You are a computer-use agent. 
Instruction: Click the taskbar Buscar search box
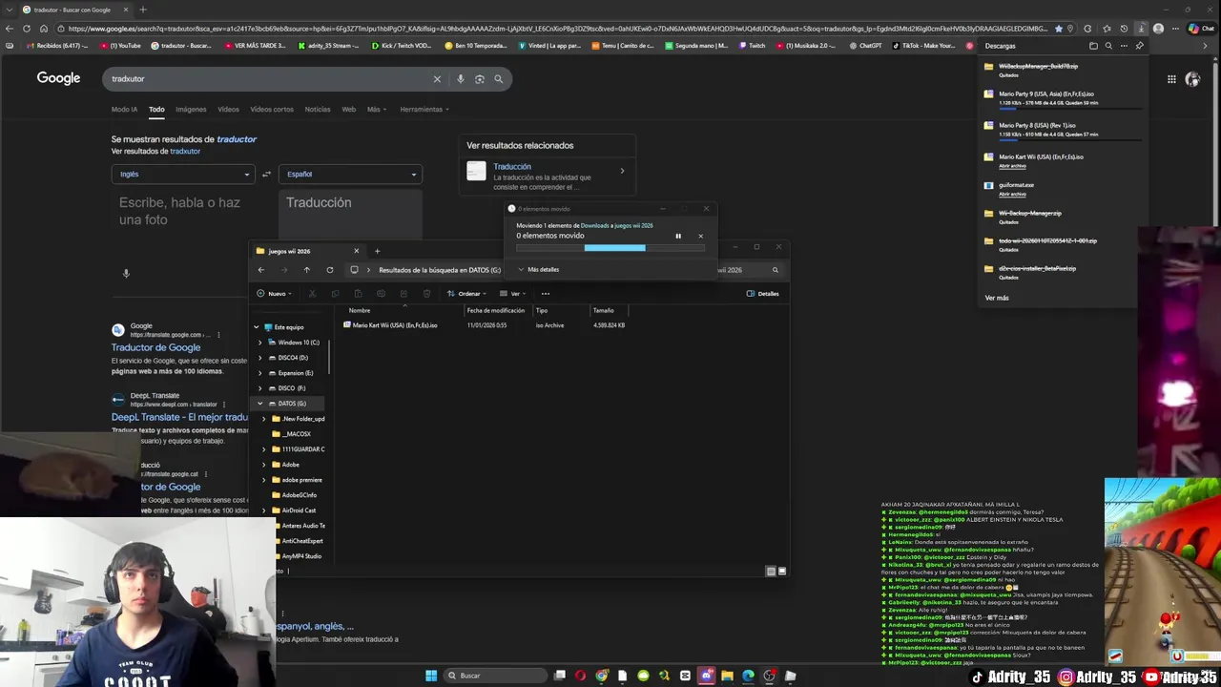click(x=495, y=676)
